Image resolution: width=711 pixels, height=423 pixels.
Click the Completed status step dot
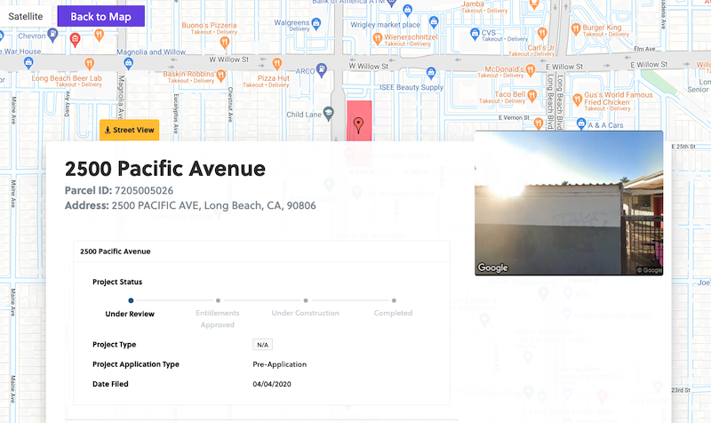point(394,300)
